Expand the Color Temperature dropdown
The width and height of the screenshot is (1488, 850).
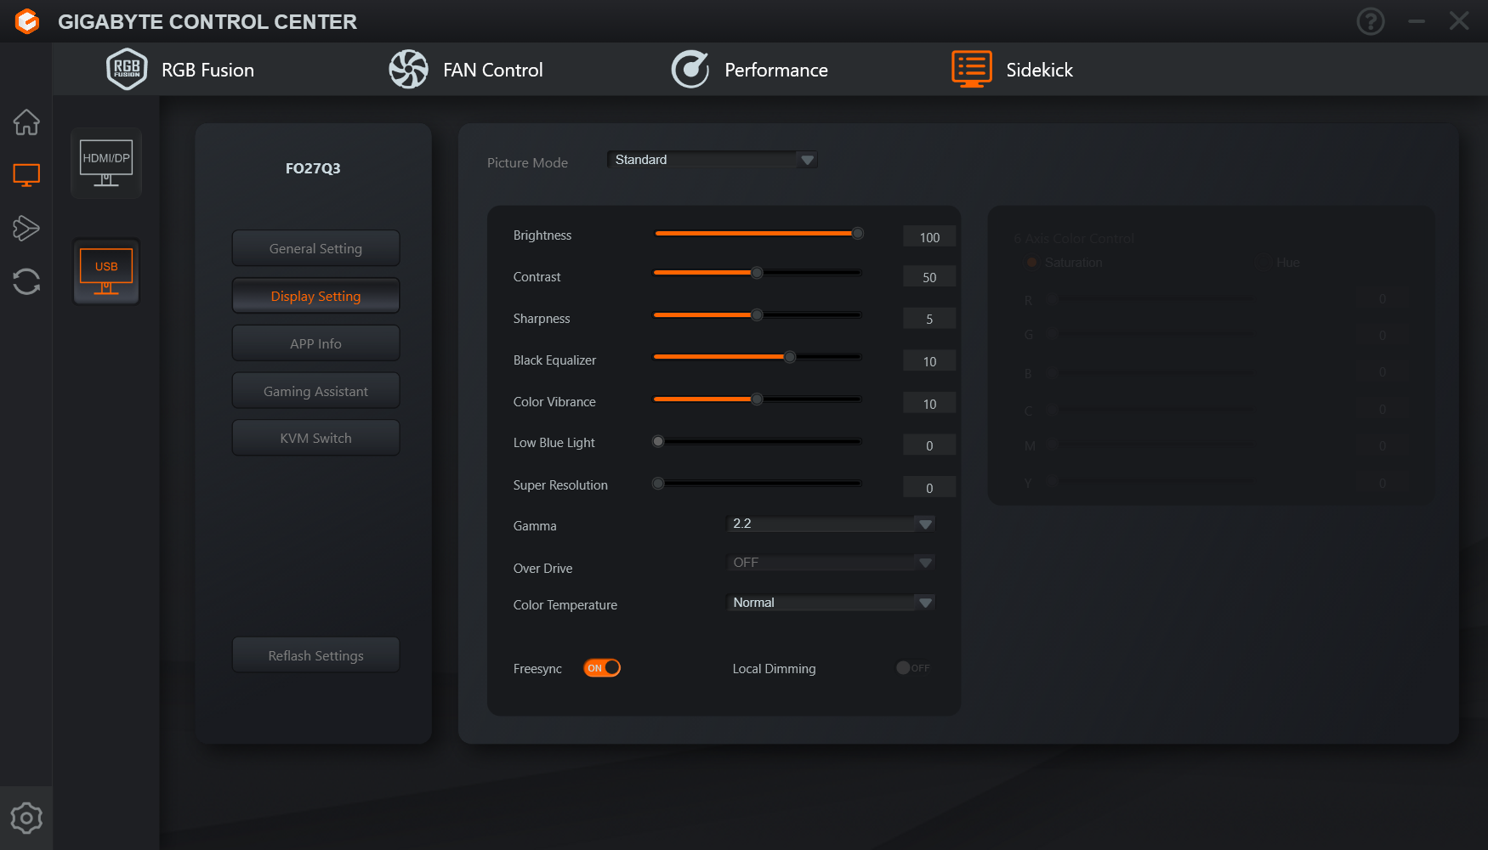pos(831,603)
